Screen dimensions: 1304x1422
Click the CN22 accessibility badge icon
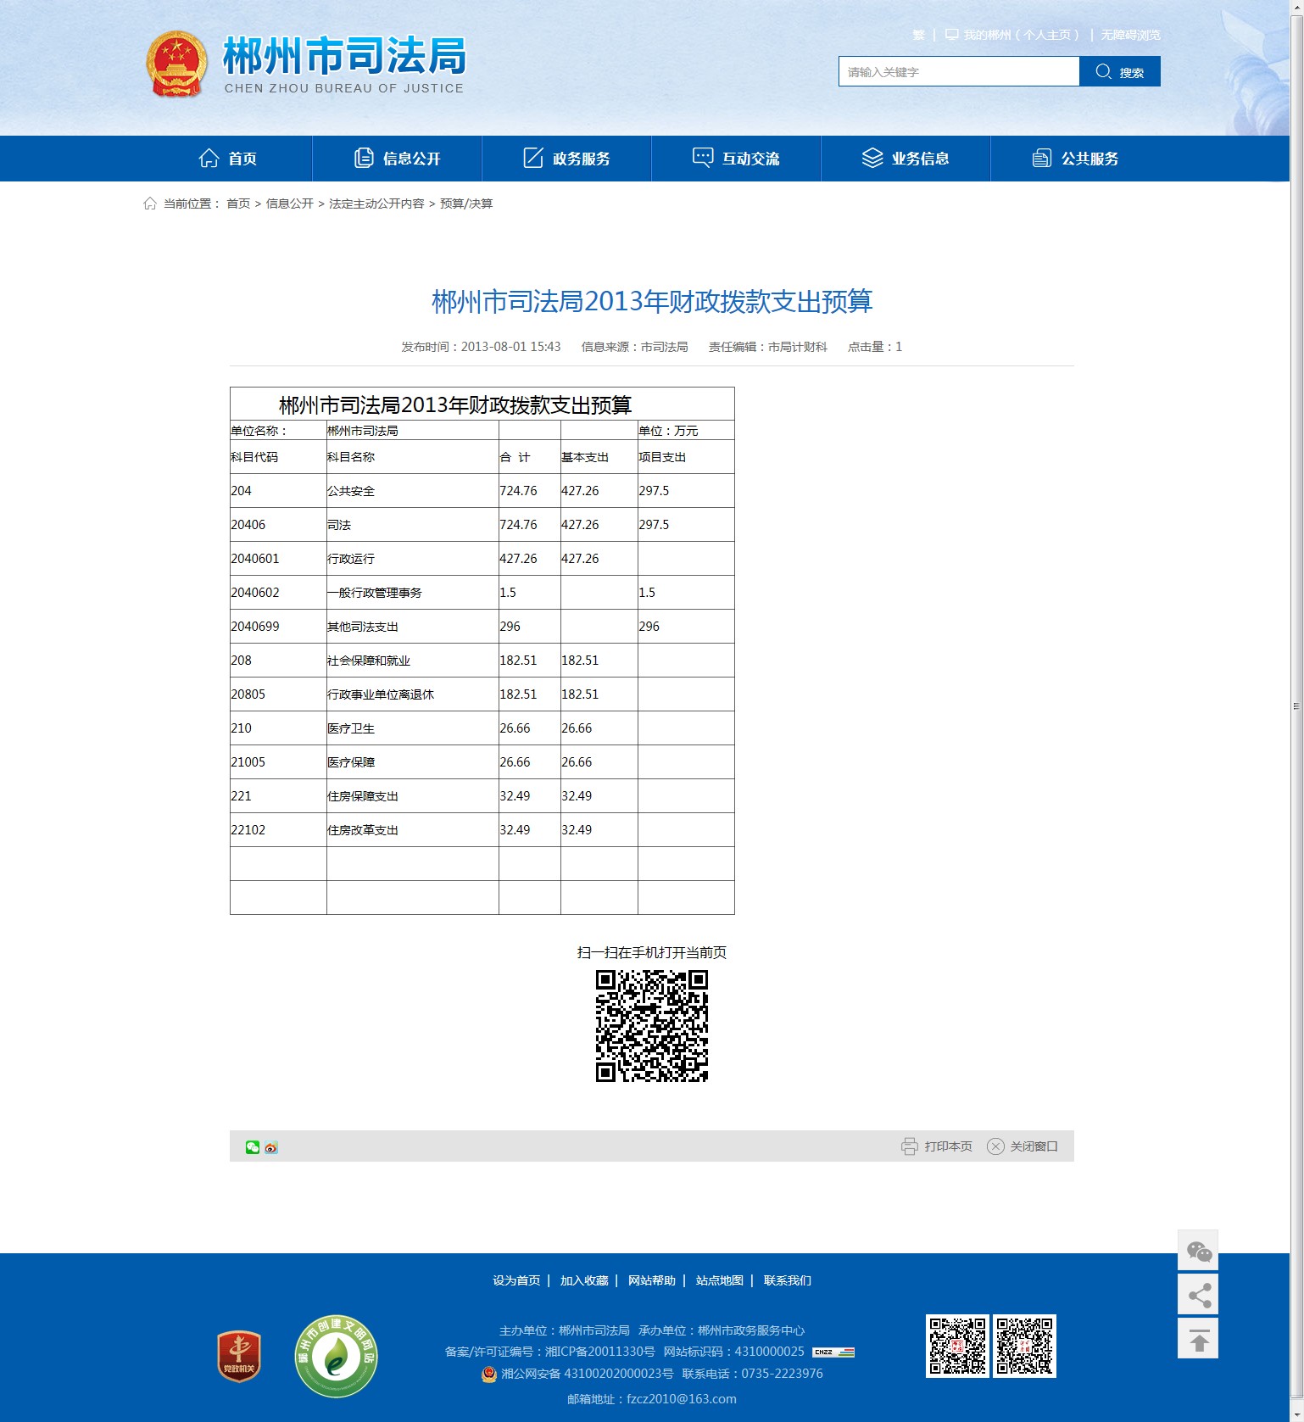coord(833,1352)
